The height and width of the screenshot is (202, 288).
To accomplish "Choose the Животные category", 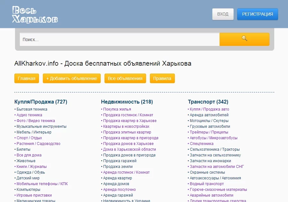I will tap(26, 161).
